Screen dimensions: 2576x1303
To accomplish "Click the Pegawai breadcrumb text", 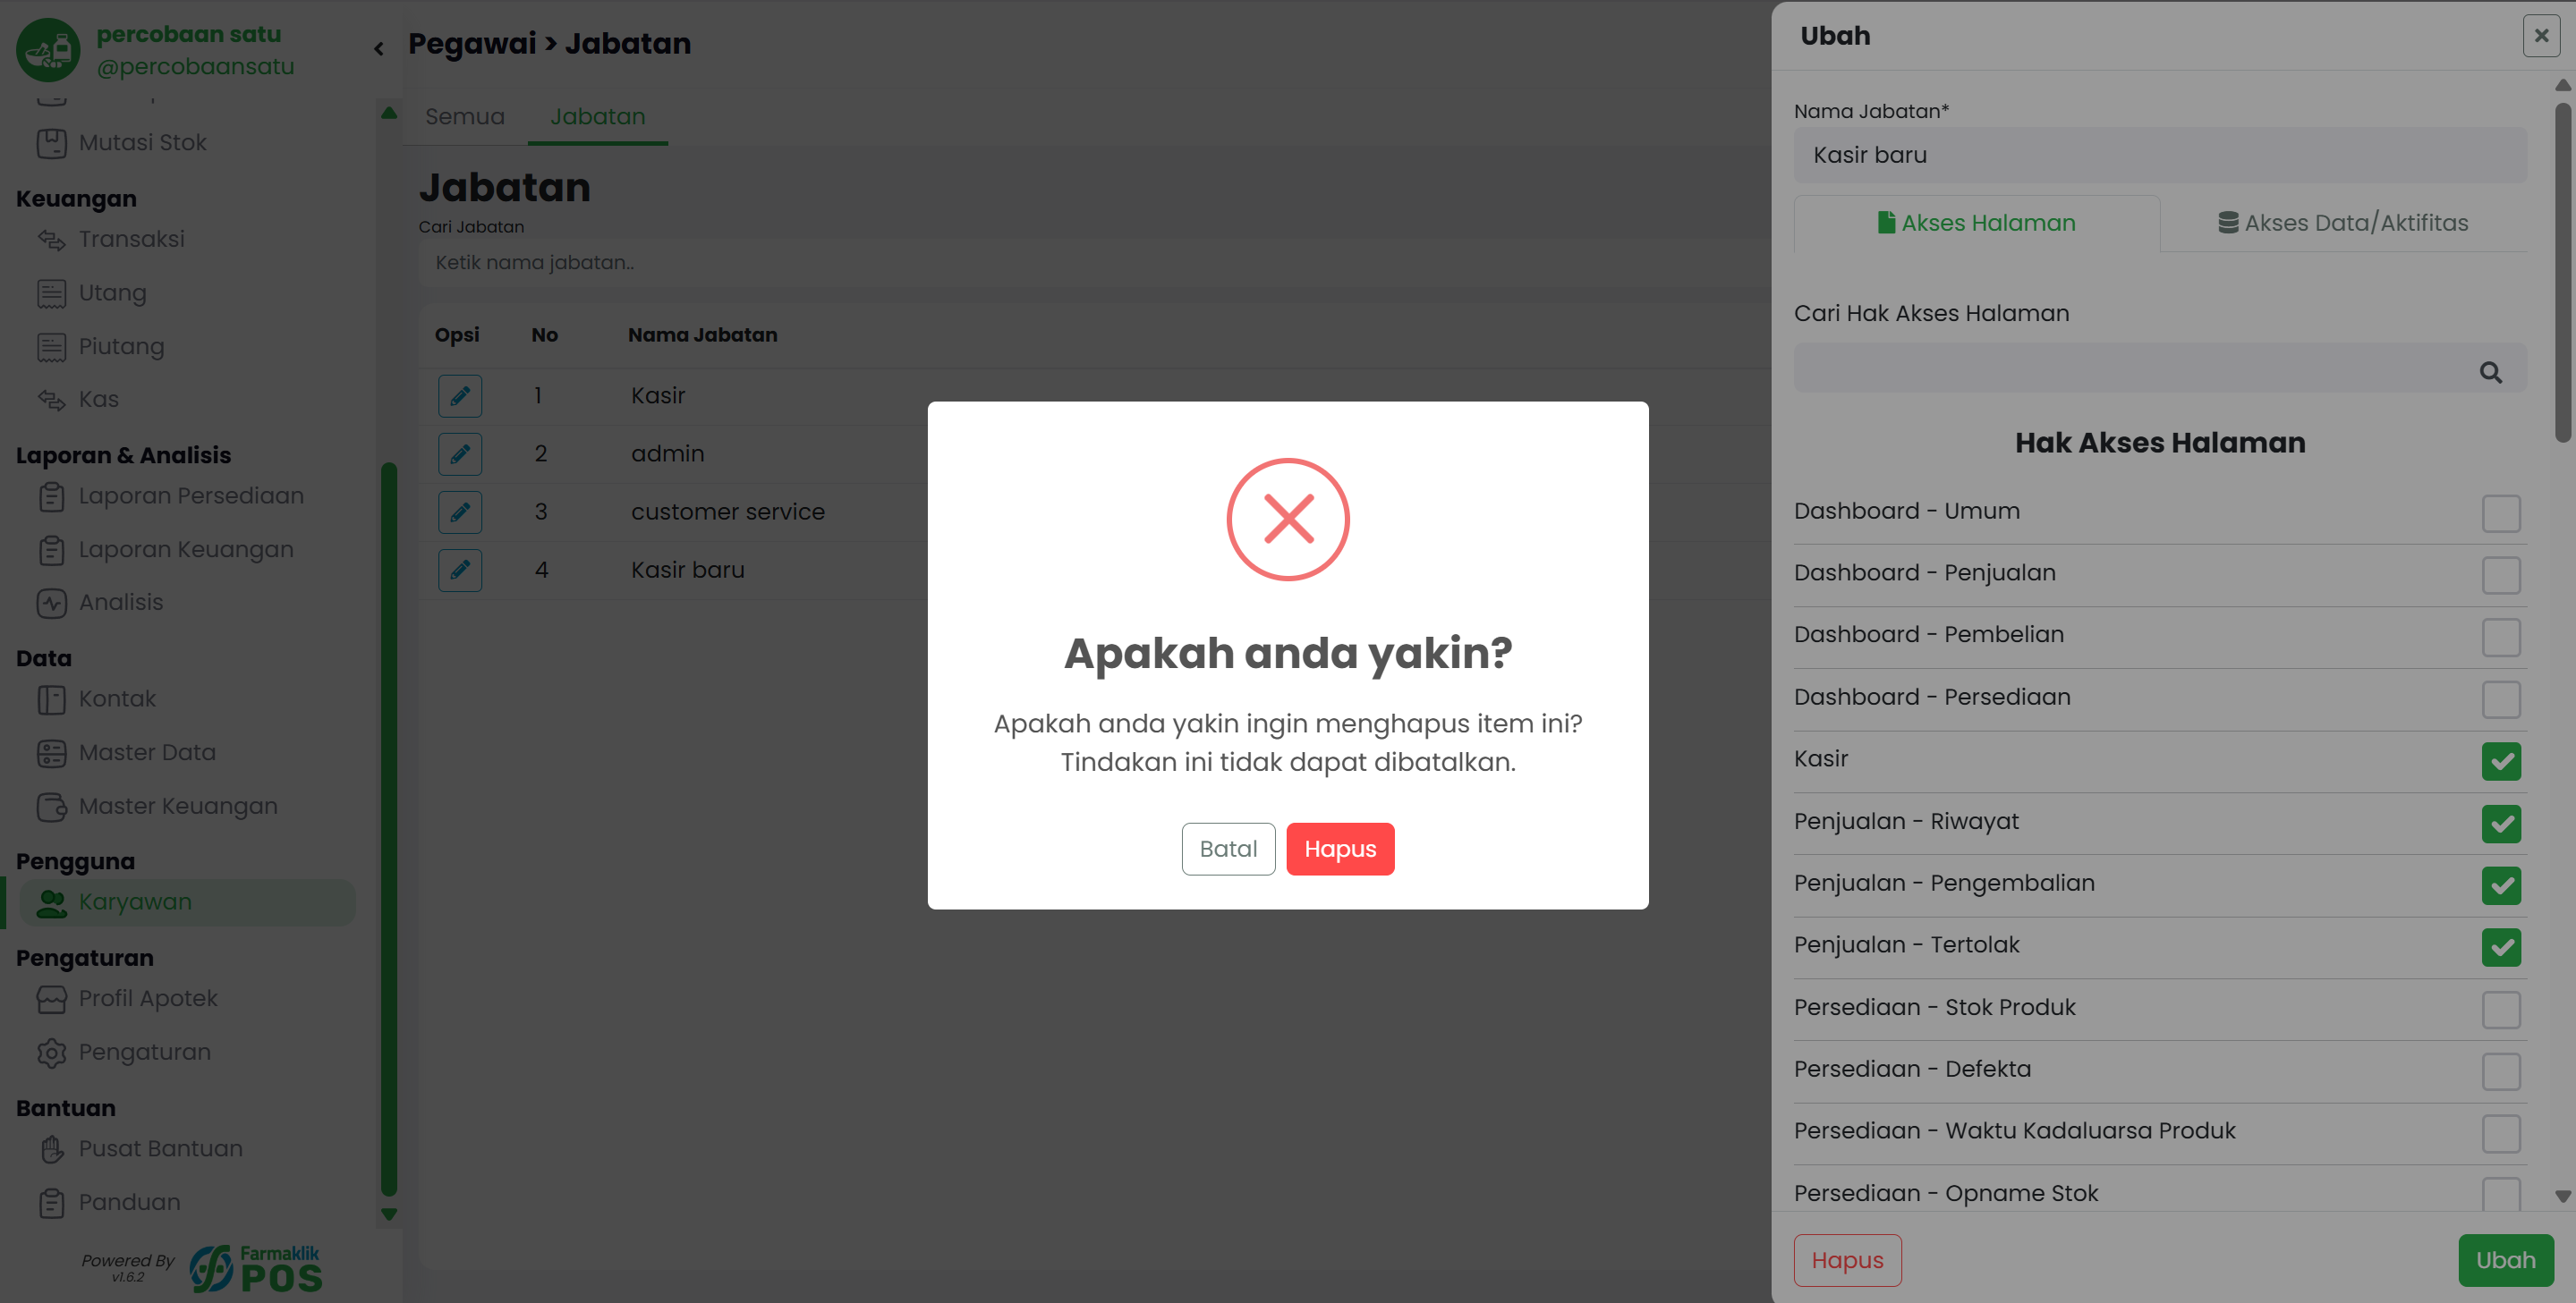I will [x=473, y=43].
